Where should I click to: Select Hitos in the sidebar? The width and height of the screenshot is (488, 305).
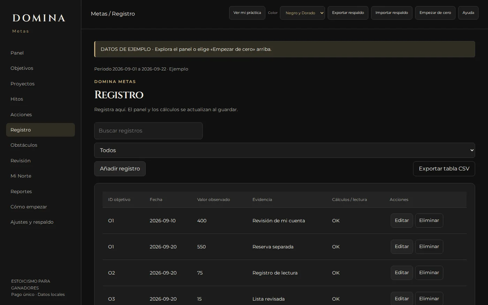40,99
